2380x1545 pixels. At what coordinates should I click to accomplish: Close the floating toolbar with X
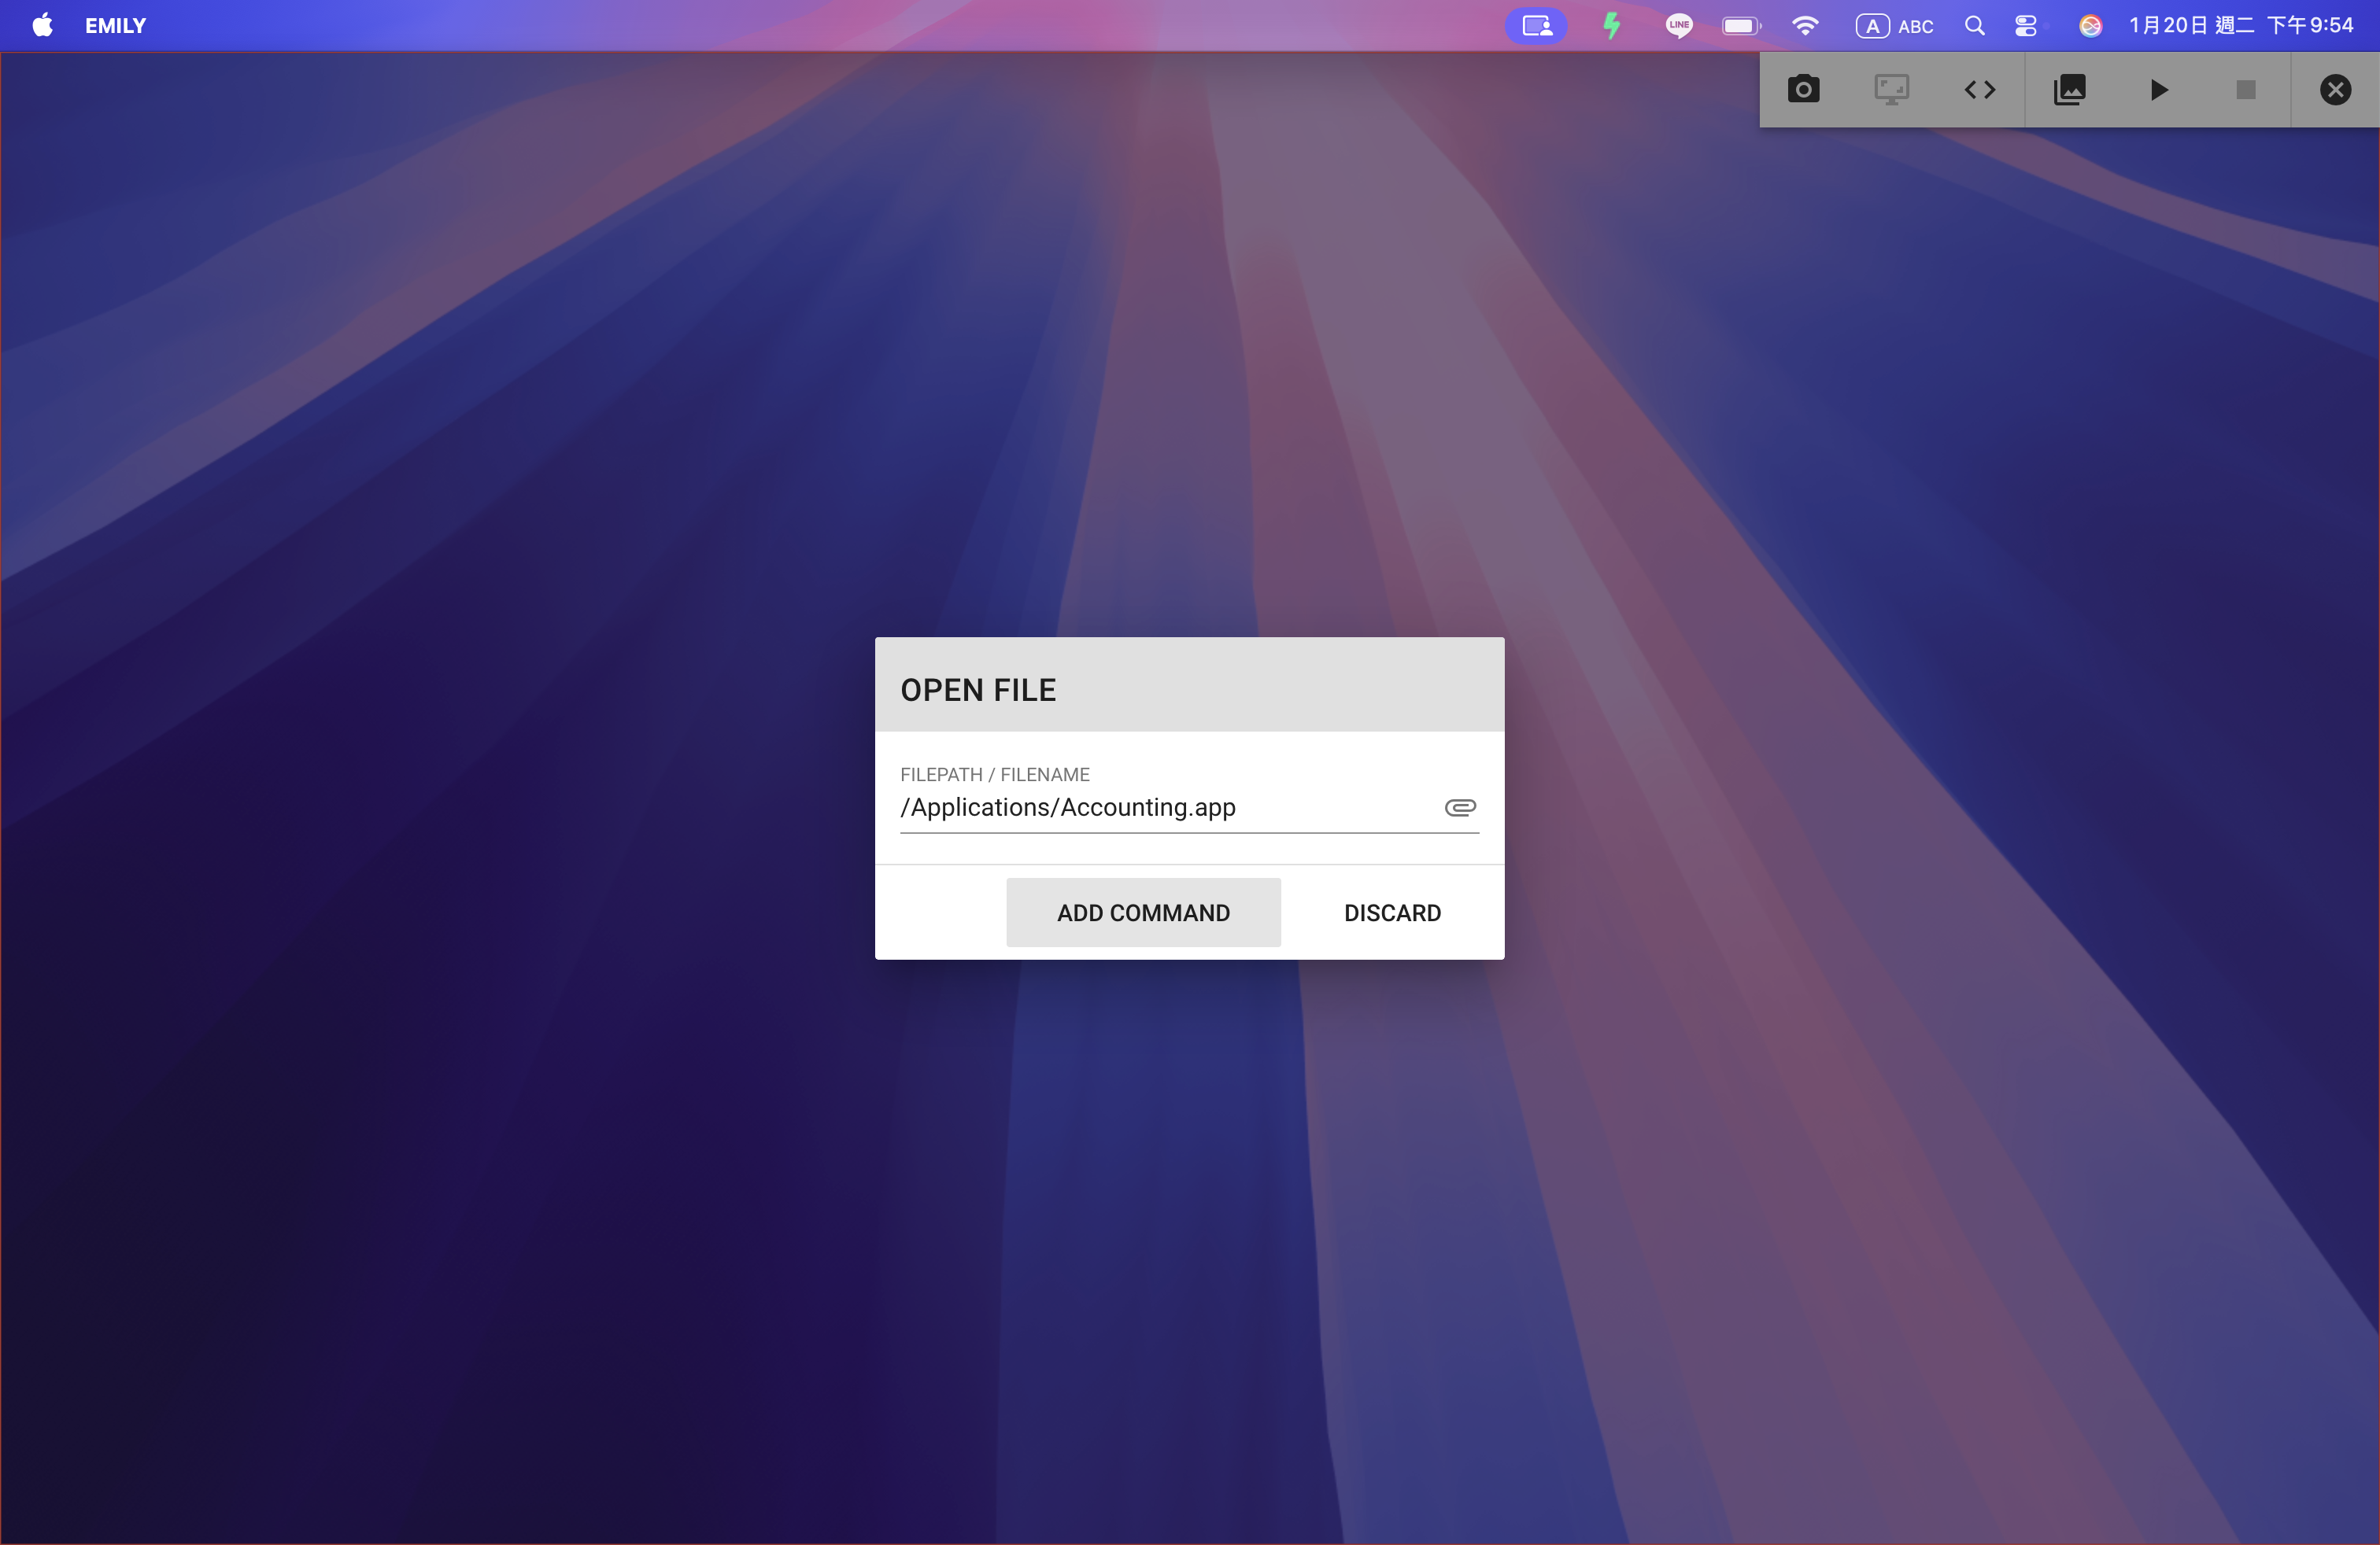(2334, 90)
